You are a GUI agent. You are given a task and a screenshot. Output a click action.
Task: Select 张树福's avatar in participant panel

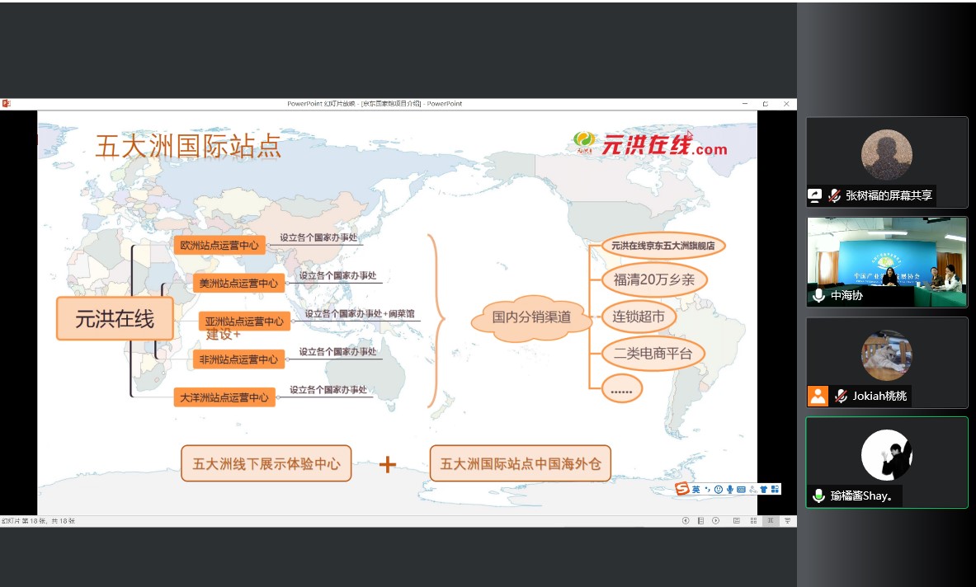(886, 155)
